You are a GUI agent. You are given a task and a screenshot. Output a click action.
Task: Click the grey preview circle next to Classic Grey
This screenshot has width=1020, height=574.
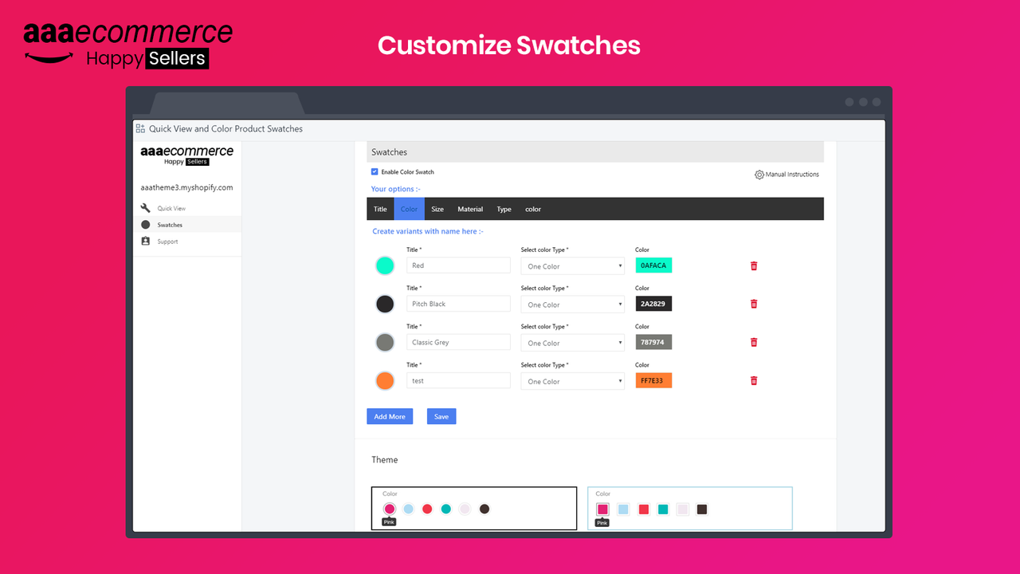pos(385,342)
